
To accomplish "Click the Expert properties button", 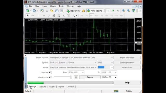I will pyautogui.click(x=127, y=58).
